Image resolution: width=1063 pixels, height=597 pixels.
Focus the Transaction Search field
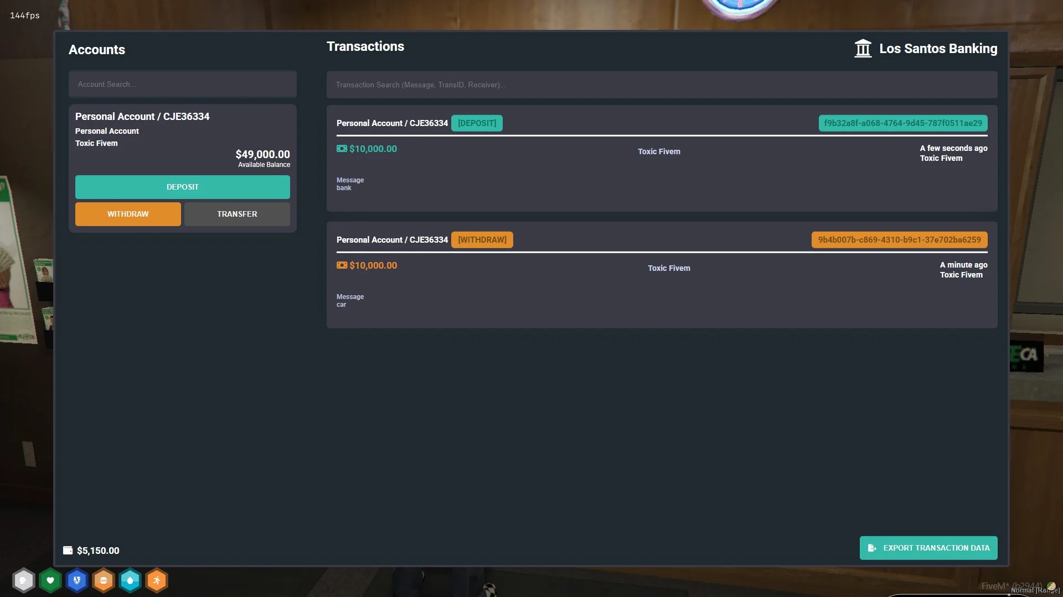click(x=662, y=85)
